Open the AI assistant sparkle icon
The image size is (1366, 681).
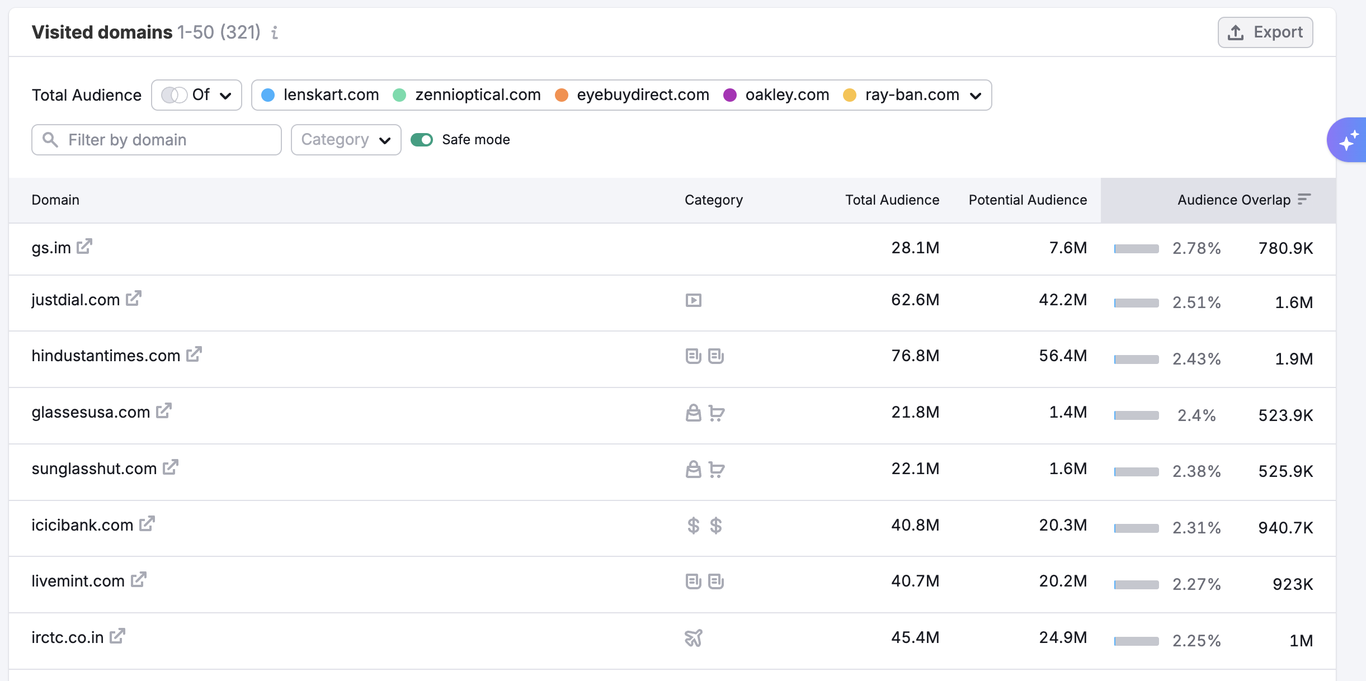[1349, 140]
